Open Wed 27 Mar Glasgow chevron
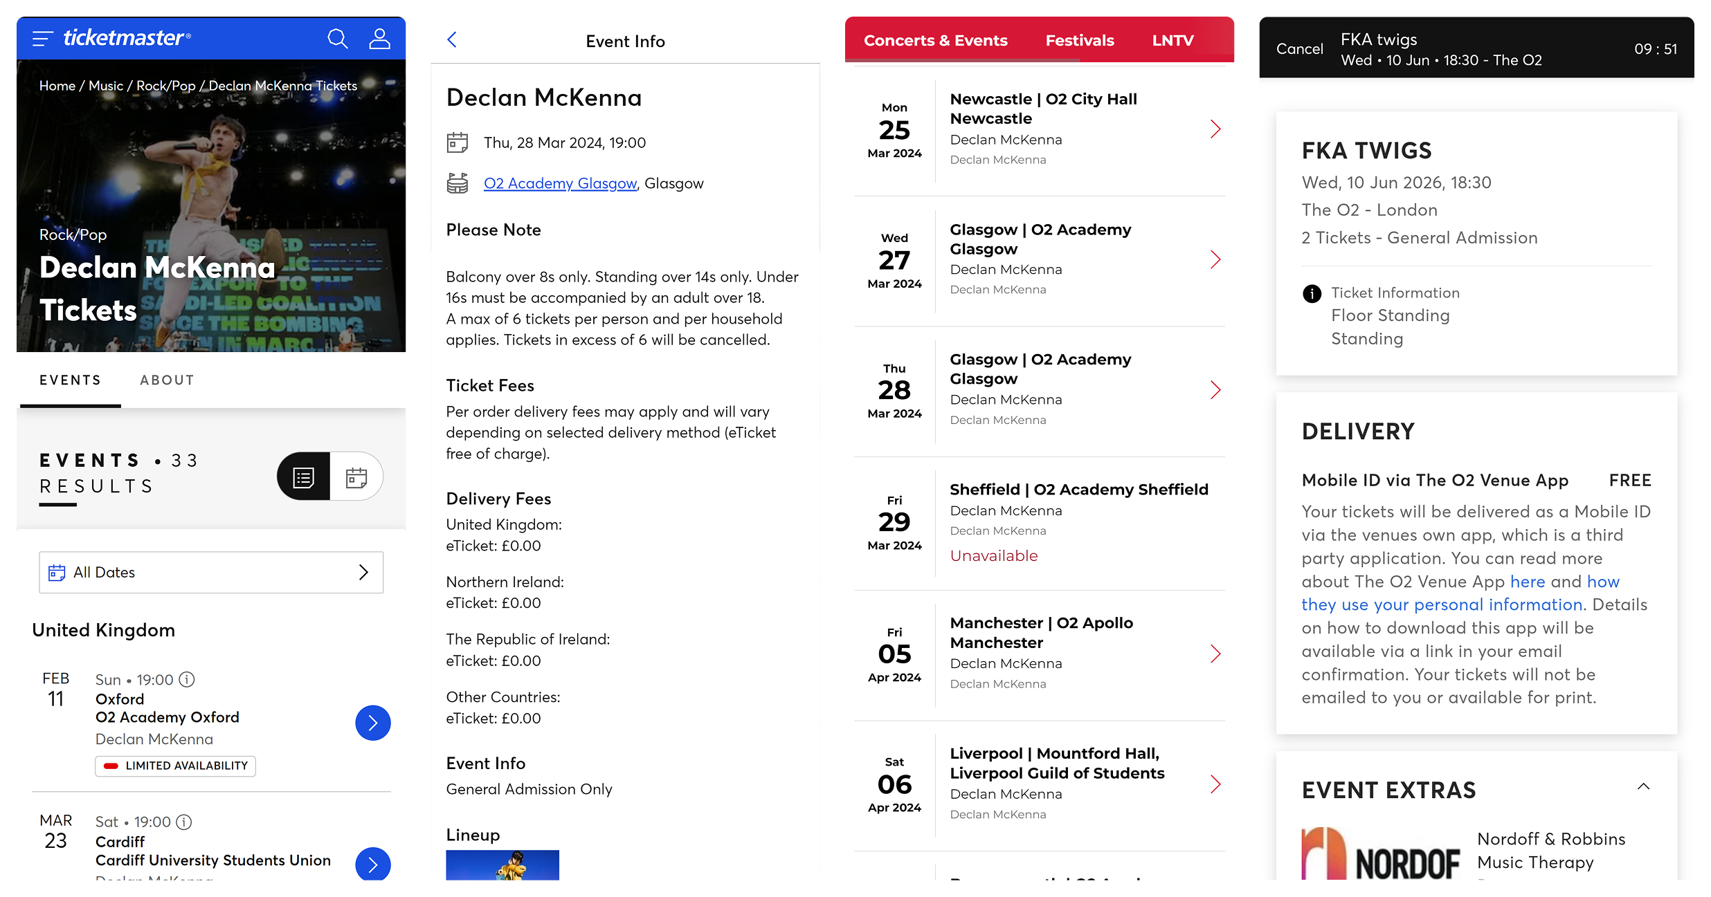The height and width of the screenshot is (897, 1711). point(1215,260)
